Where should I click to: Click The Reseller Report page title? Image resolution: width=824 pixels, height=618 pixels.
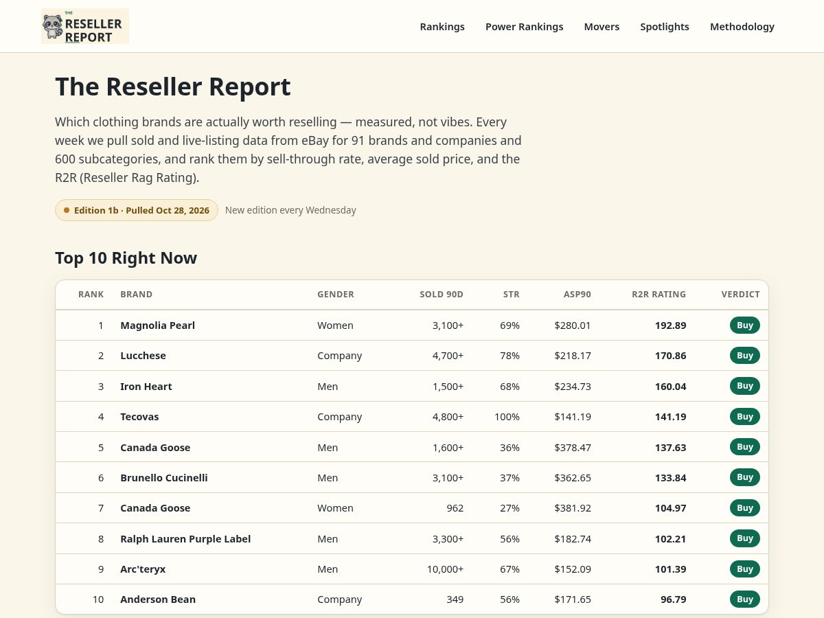click(173, 87)
